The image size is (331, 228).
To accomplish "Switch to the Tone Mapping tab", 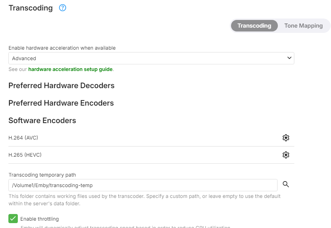I will pos(303,26).
